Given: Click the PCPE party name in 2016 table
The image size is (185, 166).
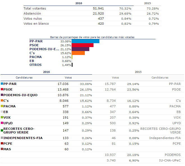Looking at the screenshot, I should coord(8,144).
